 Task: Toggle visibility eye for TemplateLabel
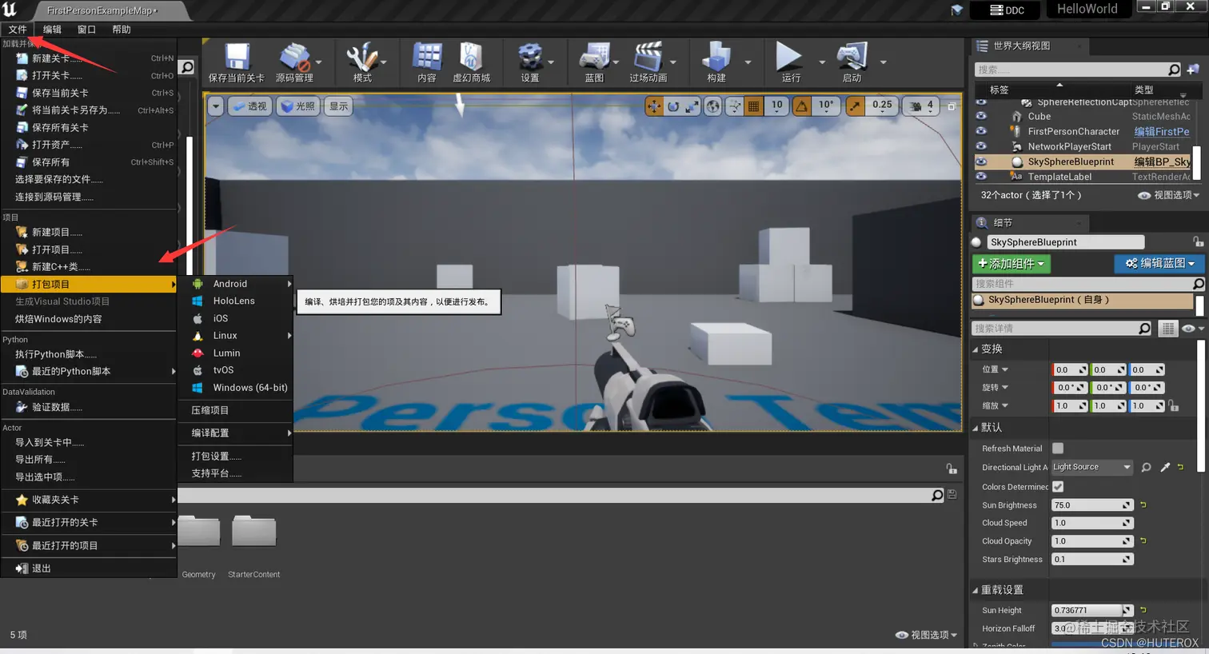tap(981, 176)
